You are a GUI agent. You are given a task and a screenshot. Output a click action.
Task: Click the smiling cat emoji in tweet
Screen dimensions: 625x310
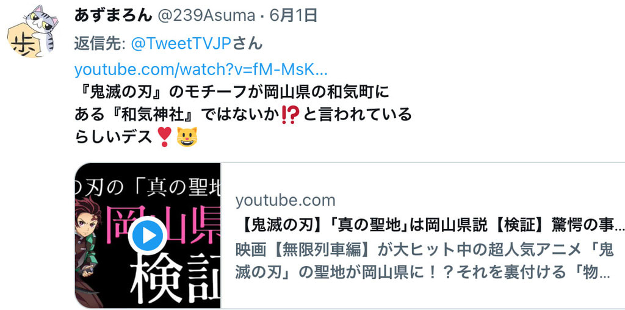[187, 137]
